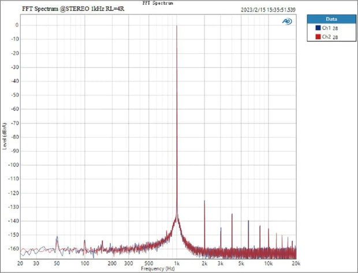Click the Level (dBrA) axis label

click(x=5, y=136)
